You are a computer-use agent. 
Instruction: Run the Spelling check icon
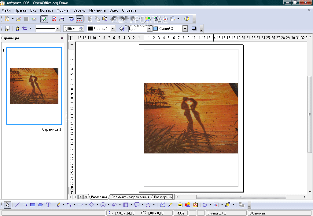(72, 19)
